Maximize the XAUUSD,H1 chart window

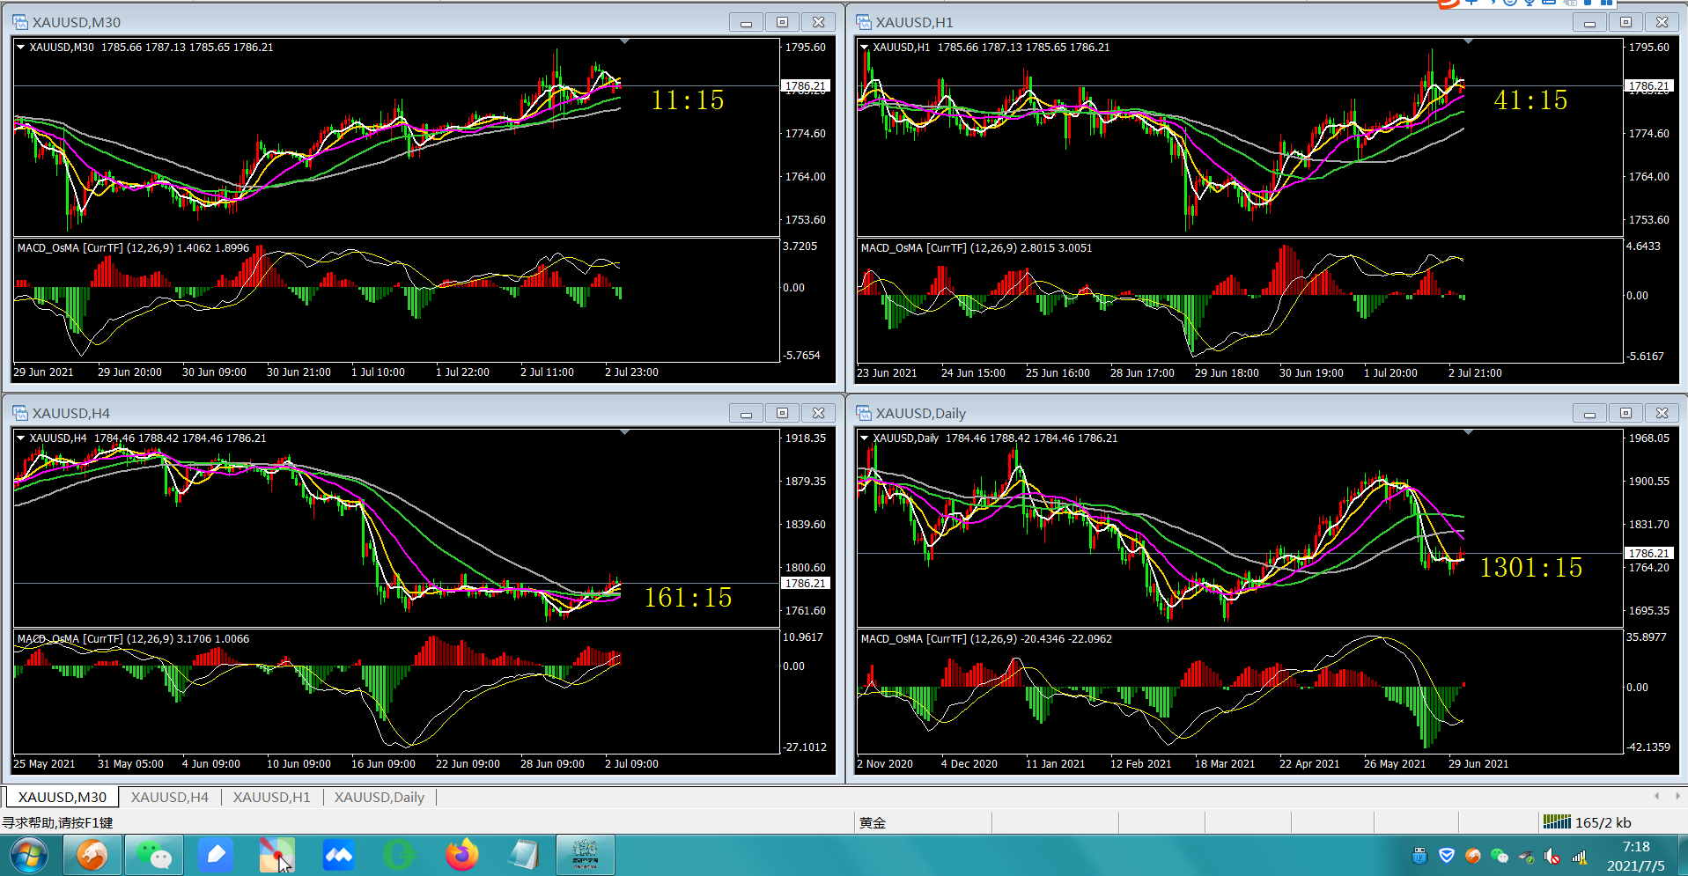(1625, 22)
